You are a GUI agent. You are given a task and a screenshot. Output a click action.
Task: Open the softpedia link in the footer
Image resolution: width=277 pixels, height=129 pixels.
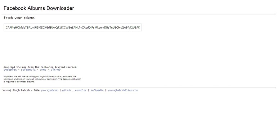[97, 90]
